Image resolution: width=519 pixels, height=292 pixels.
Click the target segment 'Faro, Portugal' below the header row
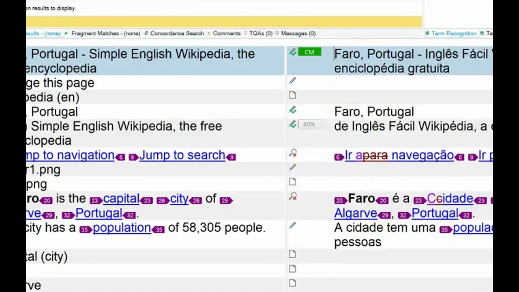click(x=374, y=112)
